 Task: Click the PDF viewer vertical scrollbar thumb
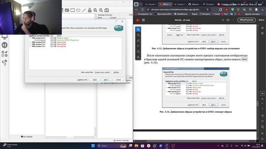point(258,103)
